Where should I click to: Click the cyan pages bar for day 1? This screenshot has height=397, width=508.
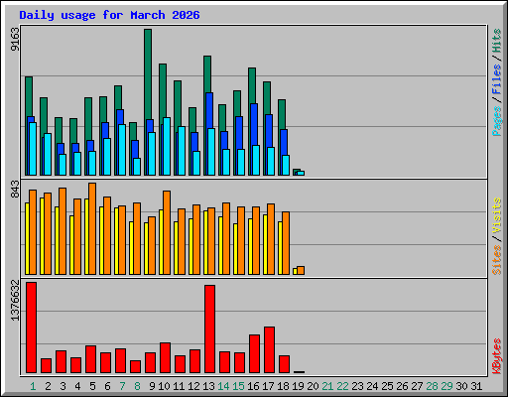[x=33, y=149]
